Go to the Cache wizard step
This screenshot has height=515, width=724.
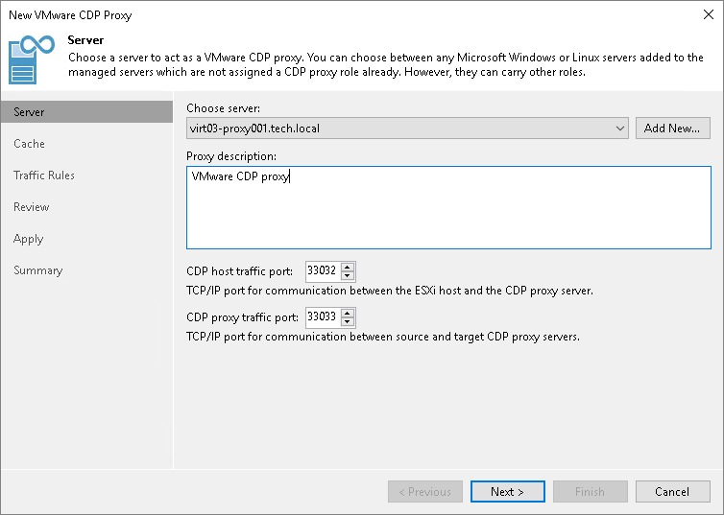click(x=29, y=144)
